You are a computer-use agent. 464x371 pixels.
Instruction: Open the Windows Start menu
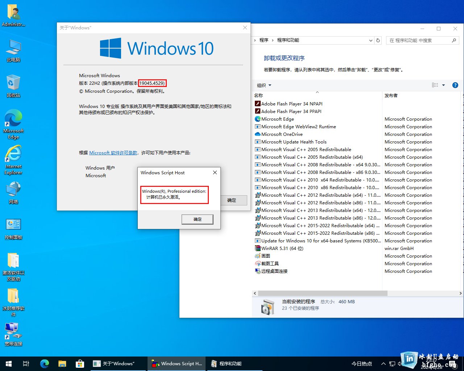9,363
